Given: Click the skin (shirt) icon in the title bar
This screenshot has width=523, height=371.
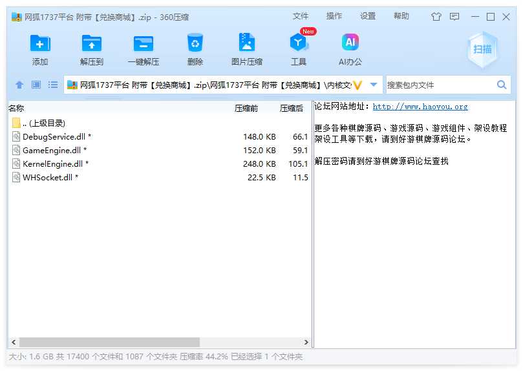Looking at the screenshot, I should (x=436, y=17).
